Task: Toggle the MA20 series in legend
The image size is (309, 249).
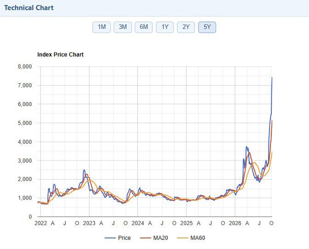Action: pyautogui.click(x=154, y=238)
